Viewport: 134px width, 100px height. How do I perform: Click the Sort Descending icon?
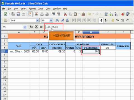116,14
